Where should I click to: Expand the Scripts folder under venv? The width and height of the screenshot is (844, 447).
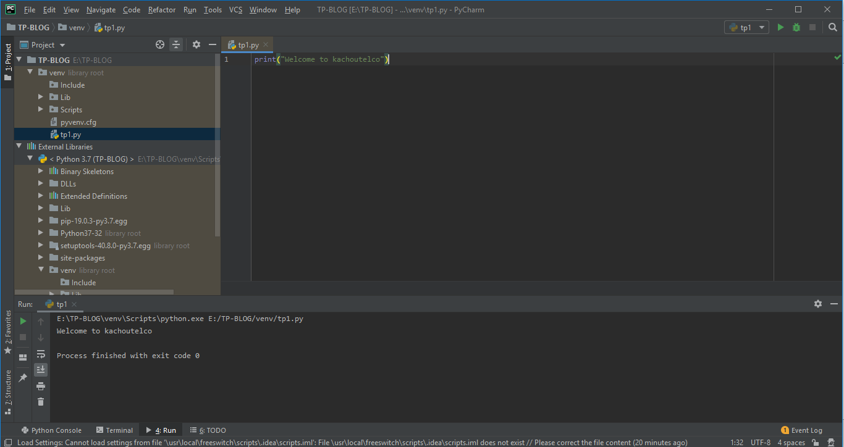click(41, 109)
